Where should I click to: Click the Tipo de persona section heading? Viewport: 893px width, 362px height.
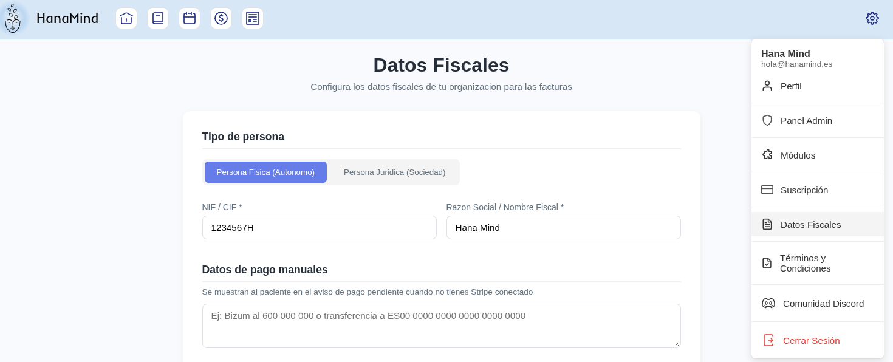click(x=243, y=137)
